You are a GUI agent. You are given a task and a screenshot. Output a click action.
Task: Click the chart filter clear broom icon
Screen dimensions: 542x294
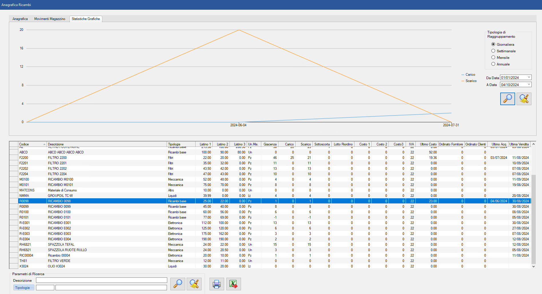tap(524, 99)
